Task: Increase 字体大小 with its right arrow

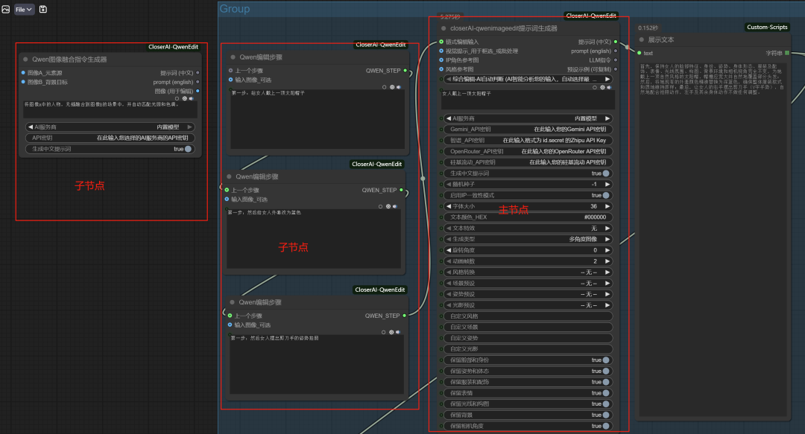Action: 607,206
